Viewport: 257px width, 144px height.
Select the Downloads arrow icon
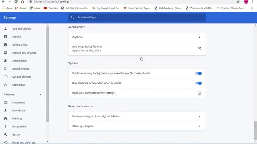pyautogui.click(x=6, y=110)
